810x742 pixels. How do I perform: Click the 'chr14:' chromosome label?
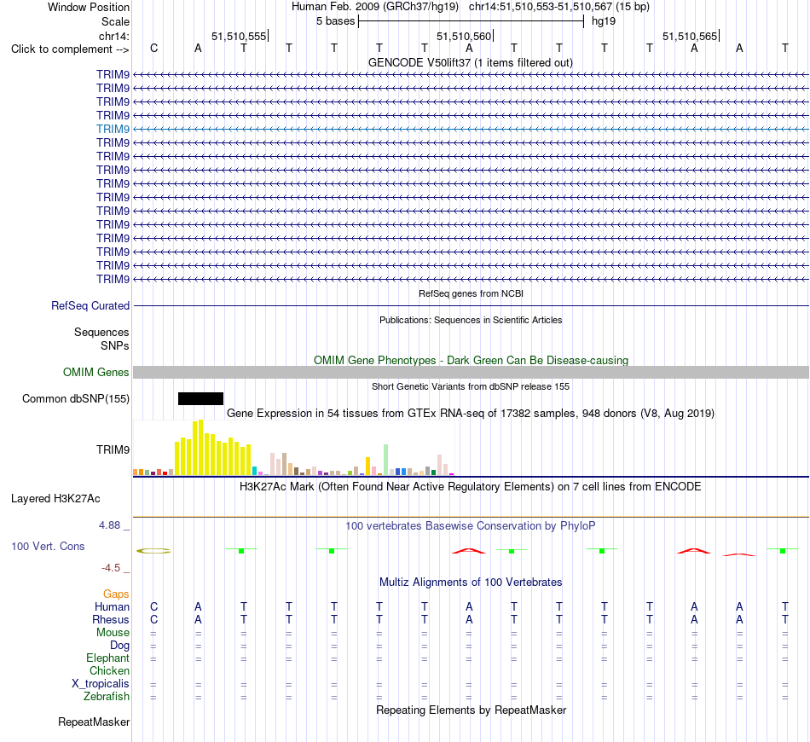[x=113, y=36]
